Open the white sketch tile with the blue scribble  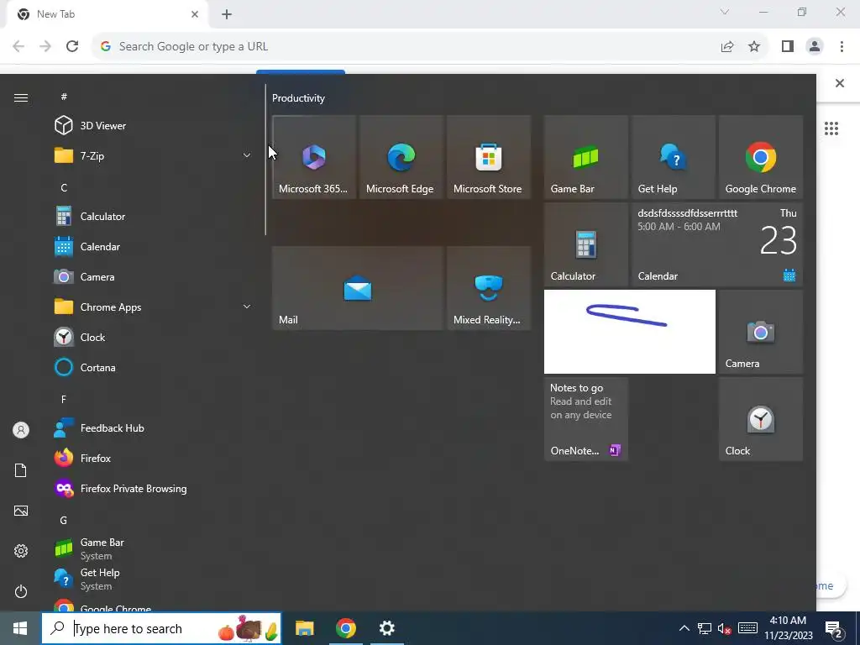(x=630, y=331)
